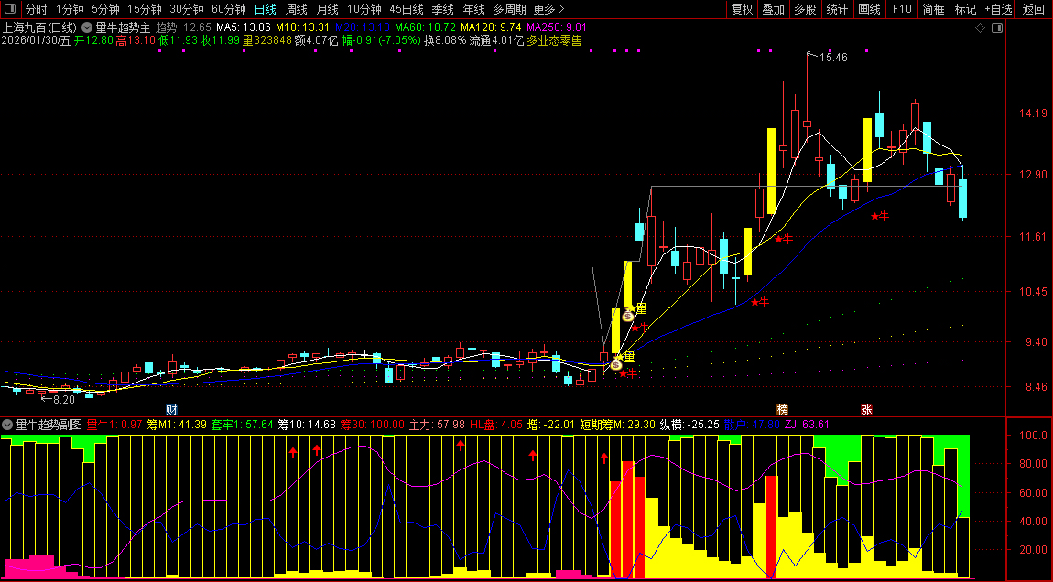This screenshot has width=1053, height=582.
Task: Select the 5分钟 period tab
Action: (104, 9)
